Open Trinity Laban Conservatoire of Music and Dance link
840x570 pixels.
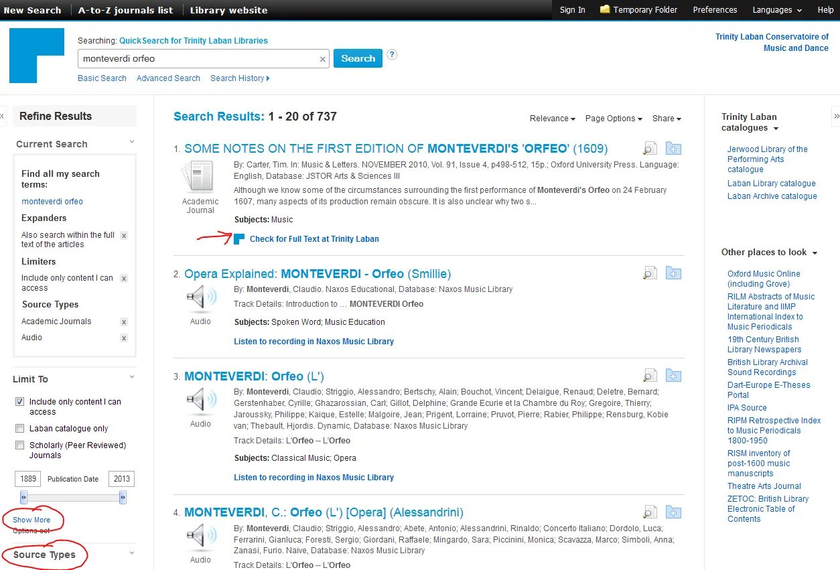point(772,42)
